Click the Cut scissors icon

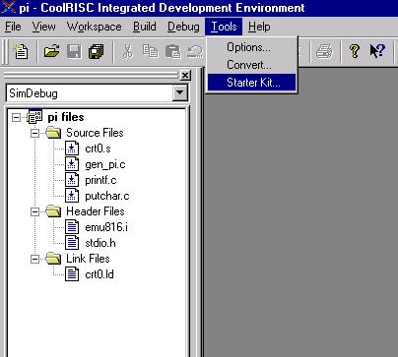pos(128,51)
